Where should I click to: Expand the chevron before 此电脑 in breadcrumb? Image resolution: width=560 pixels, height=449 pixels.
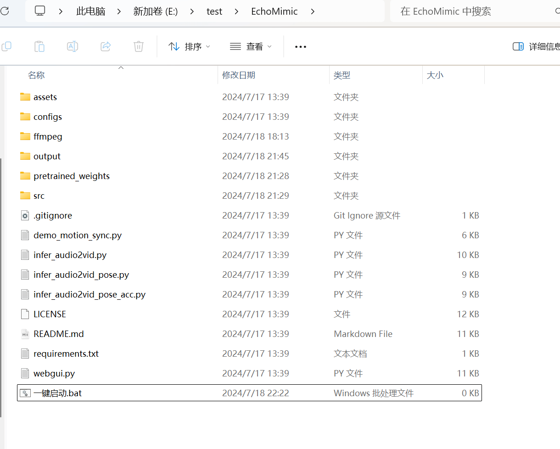[61, 11]
